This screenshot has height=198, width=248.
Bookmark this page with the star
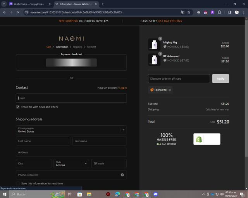click(x=189, y=12)
